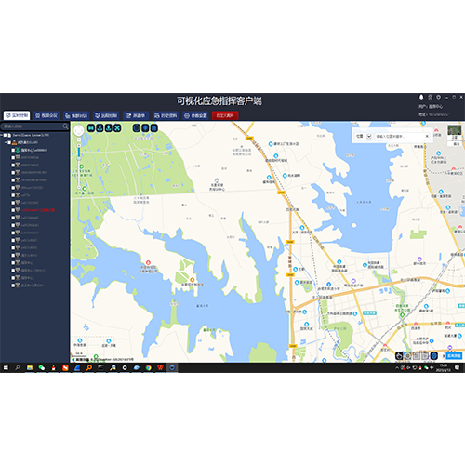
Task: Open the location type dropdown in map search
Action: click(369, 136)
